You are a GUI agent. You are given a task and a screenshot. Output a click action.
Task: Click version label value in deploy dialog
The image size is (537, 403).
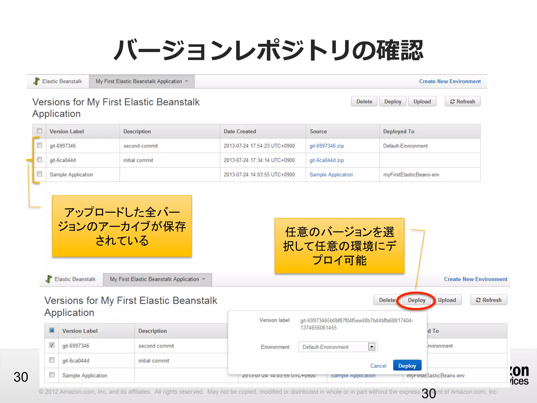point(357,324)
